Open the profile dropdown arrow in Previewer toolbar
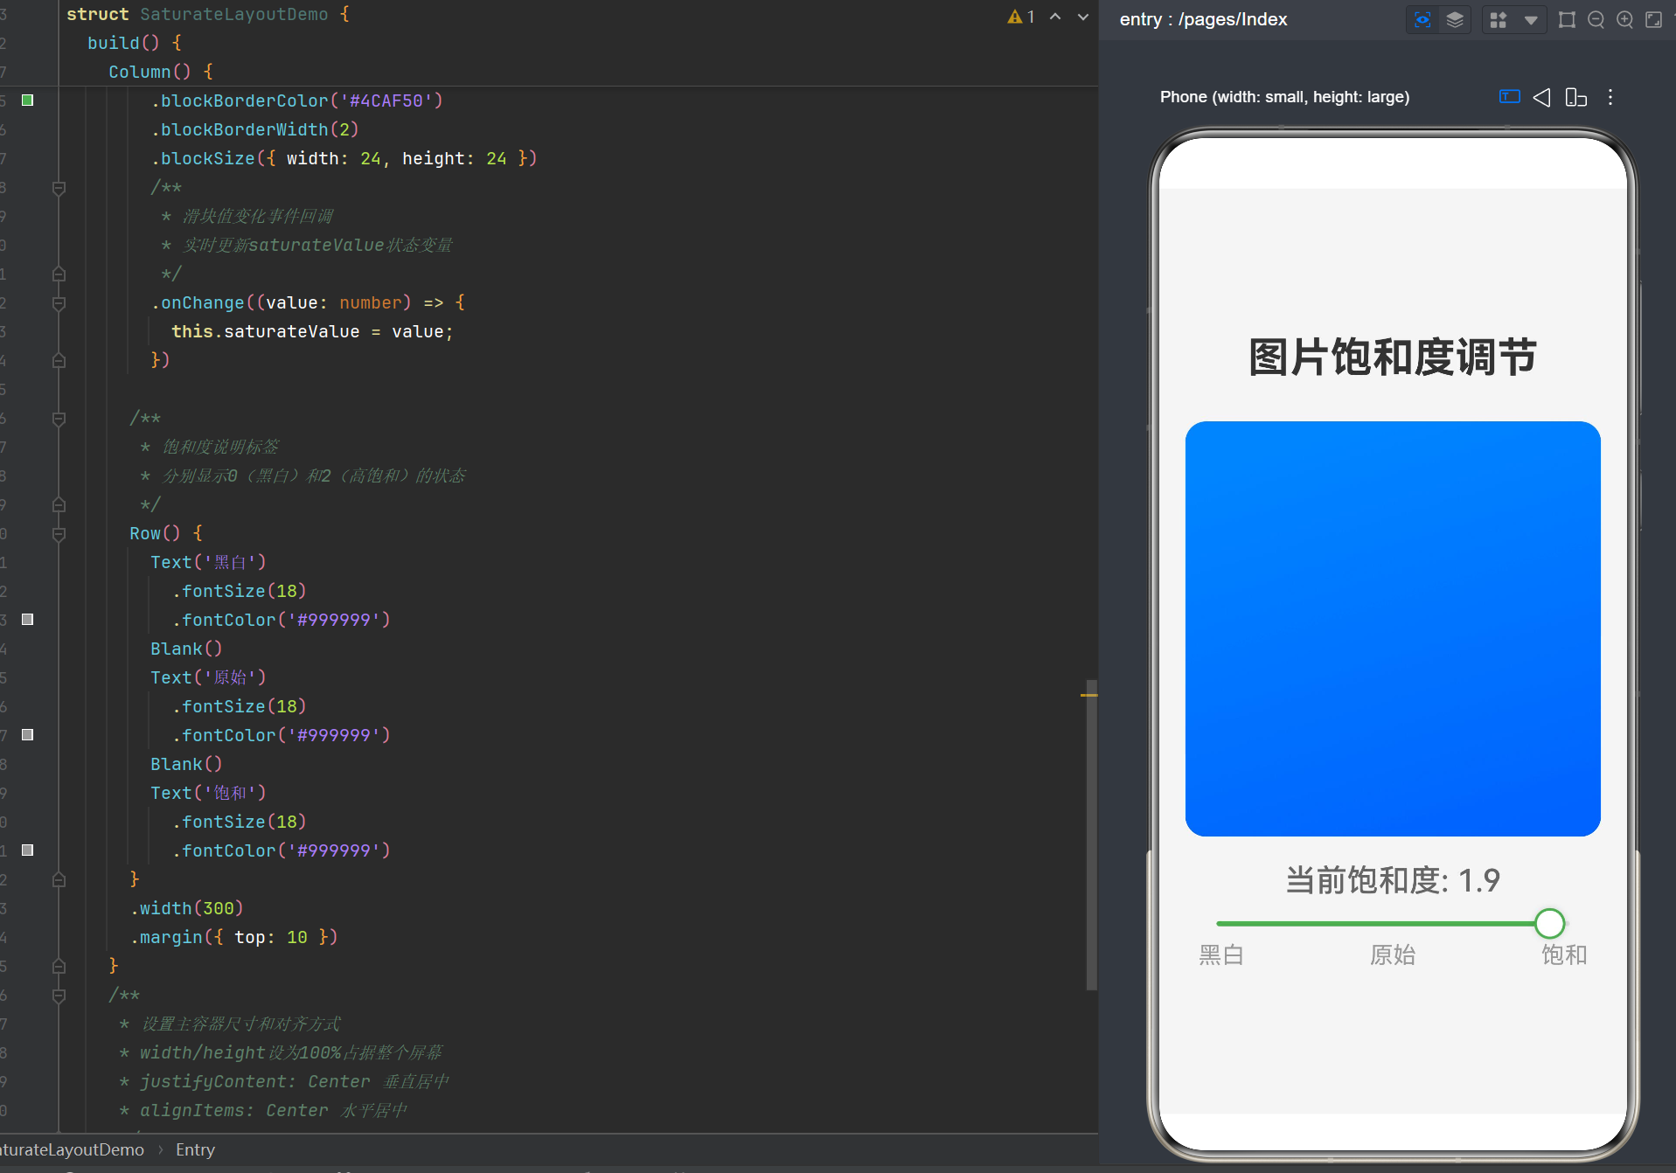The width and height of the screenshot is (1676, 1173). coord(1531,20)
